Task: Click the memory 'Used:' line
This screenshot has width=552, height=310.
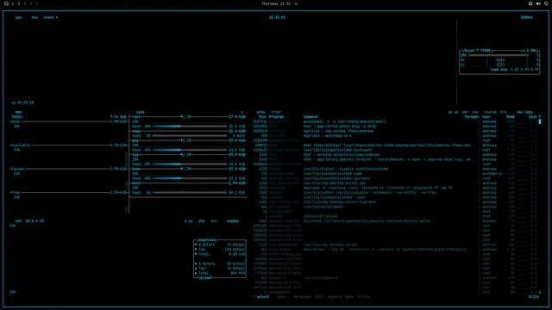Action: [68, 121]
